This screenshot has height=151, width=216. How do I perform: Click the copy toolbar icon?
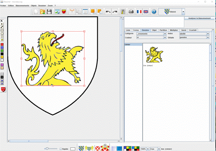pos(78,12)
